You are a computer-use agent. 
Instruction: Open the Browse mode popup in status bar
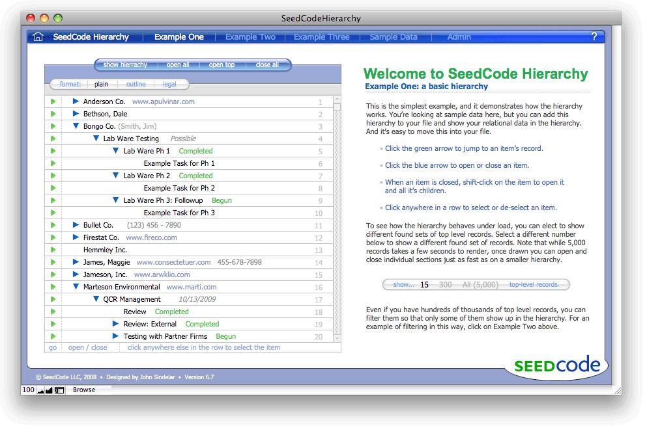point(84,390)
